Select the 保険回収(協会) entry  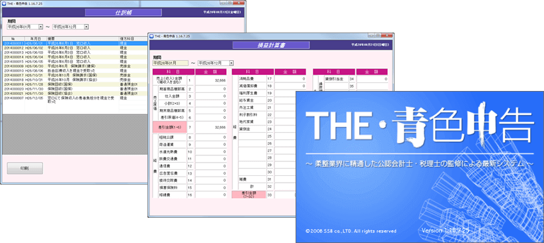pos(74,94)
